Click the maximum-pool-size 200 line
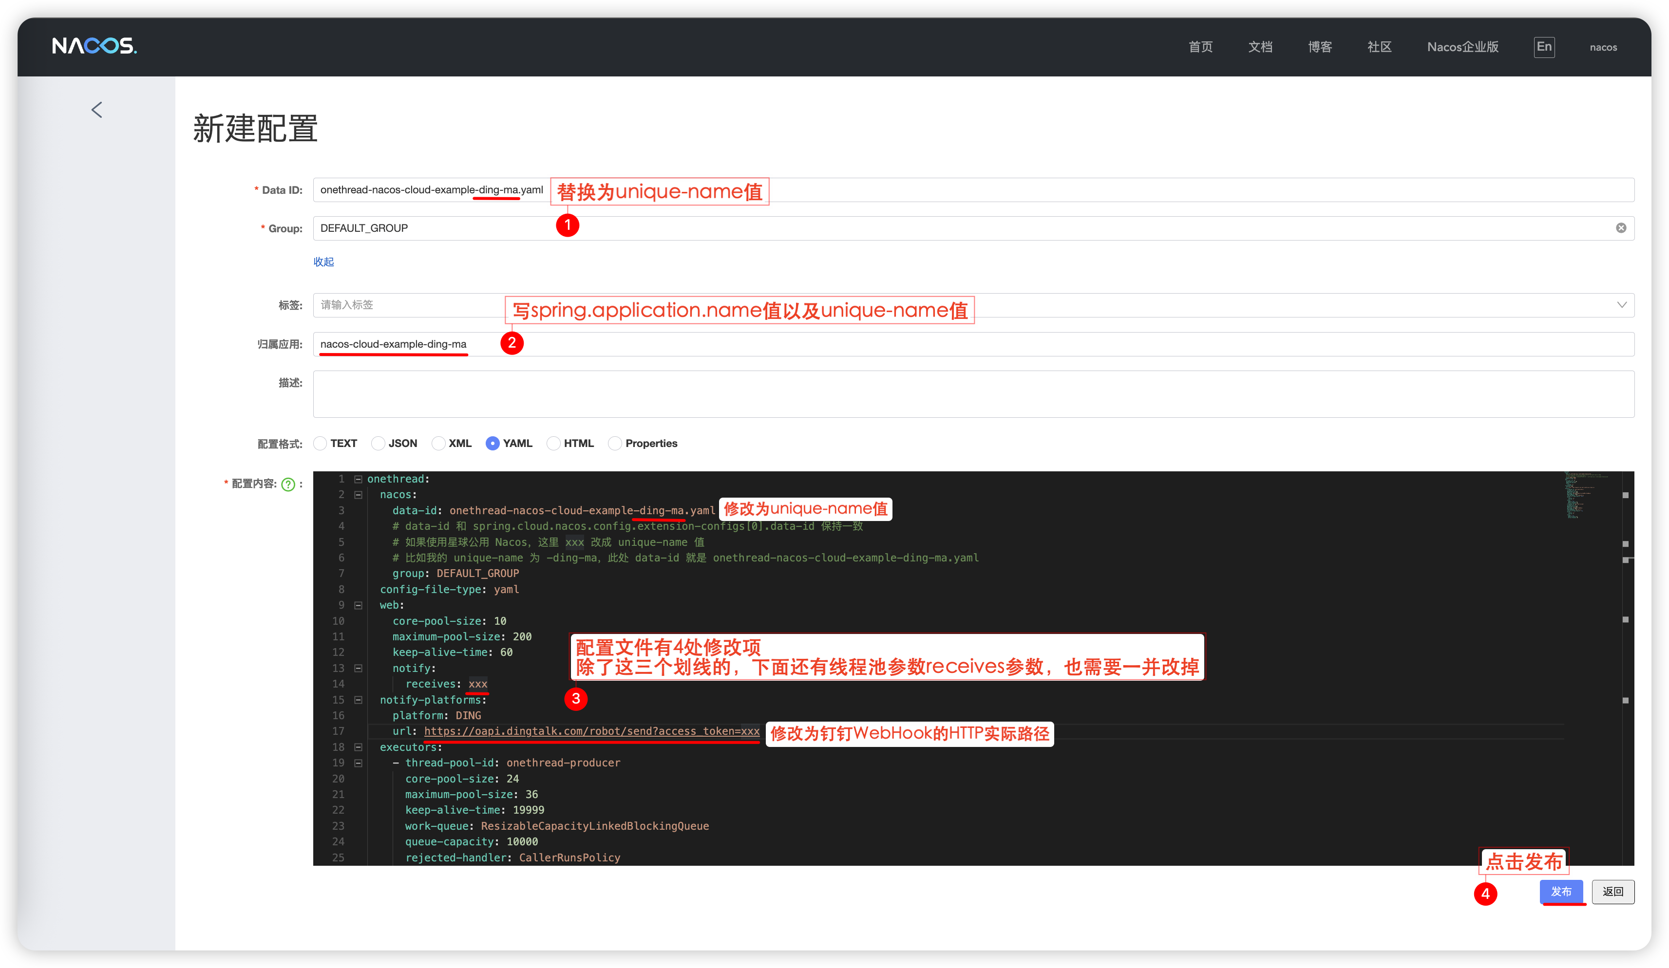Viewport: 1669px width, 968px height. (x=462, y=637)
